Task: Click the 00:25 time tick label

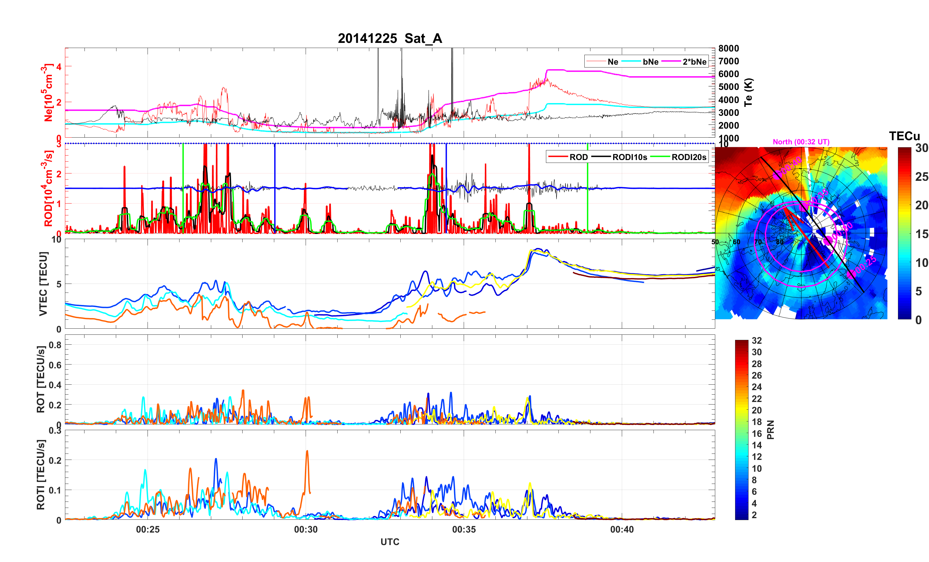Action: pyautogui.click(x=148, y=529)
